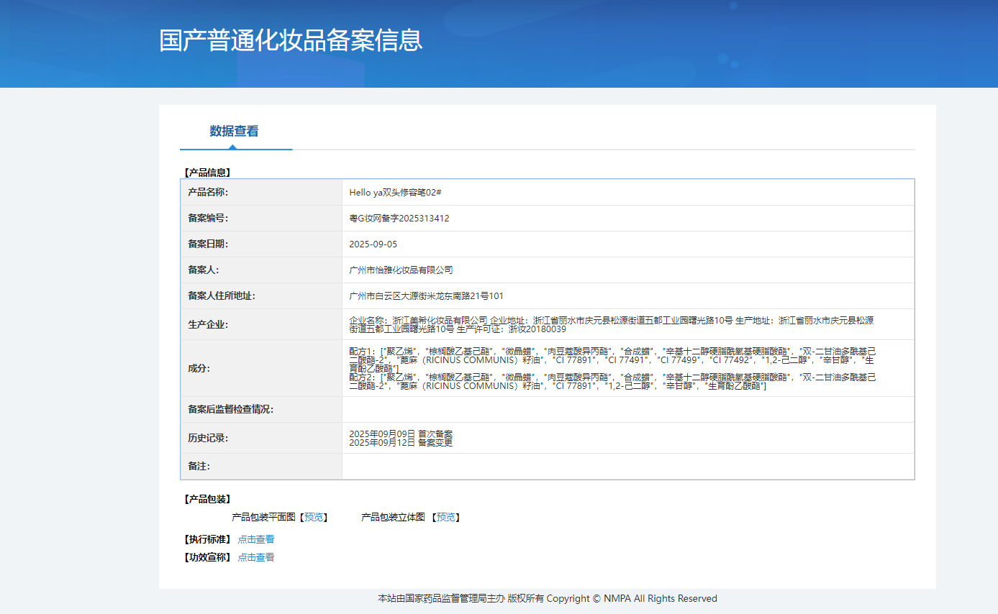Click the 备案人 row label
Viewport: 998px width, 614px height.
(x=204, y=270)
